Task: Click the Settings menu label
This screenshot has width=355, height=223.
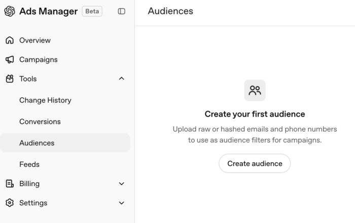Action: pos(33,203)
